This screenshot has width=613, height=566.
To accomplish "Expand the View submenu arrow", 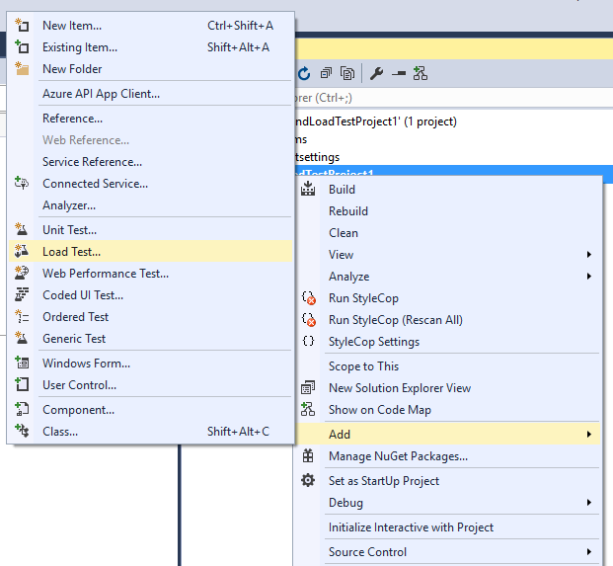I will coord(589,255).
